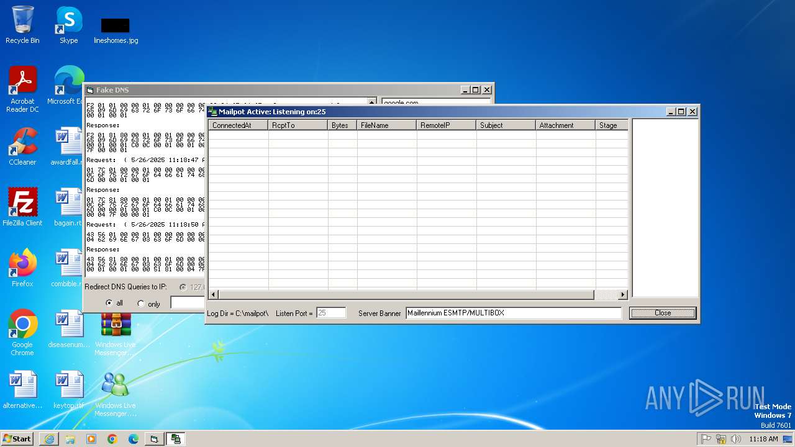Maximize the Mailpot window
The width and height of the screenshot is (795, 447).
coord(681,112)
